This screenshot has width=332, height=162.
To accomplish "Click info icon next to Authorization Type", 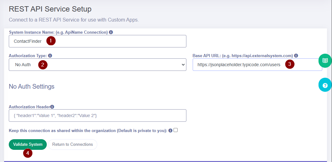I will [x=50, y=56].
